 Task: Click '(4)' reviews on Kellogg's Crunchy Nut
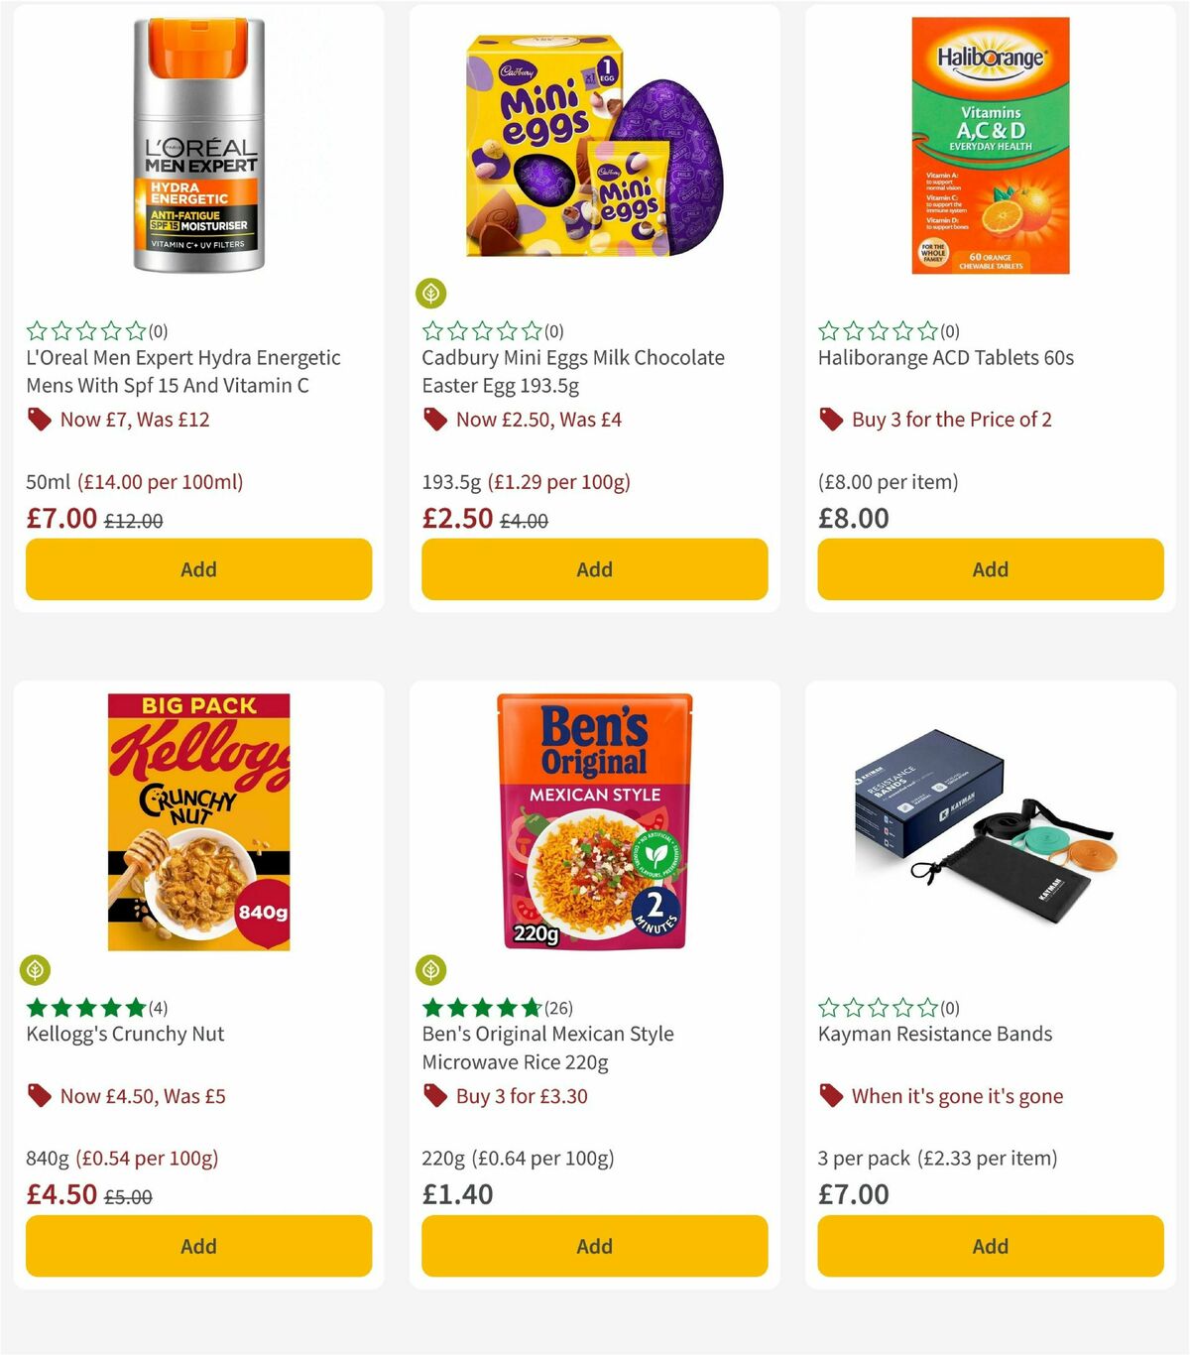click(157, 1006)
